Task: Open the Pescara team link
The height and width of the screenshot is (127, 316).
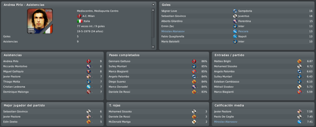Action: tap(243, 31)
